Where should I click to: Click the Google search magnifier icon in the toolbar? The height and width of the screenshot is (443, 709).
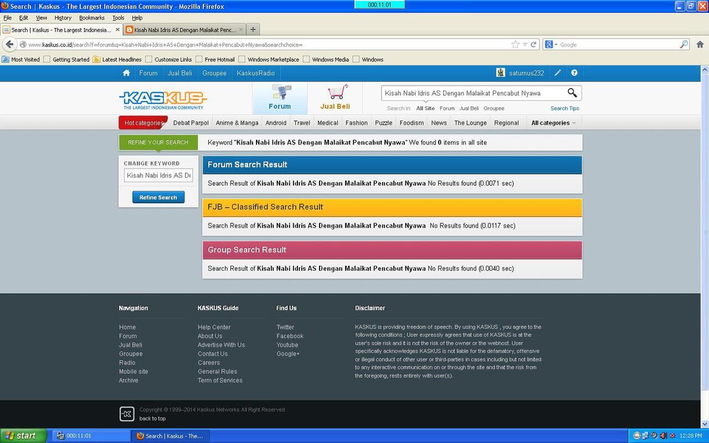(x=684, y=44)
